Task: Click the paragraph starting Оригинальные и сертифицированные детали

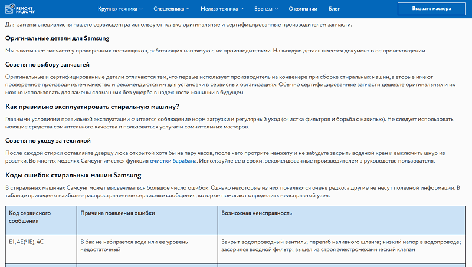Action: click(x=230, y=84)
